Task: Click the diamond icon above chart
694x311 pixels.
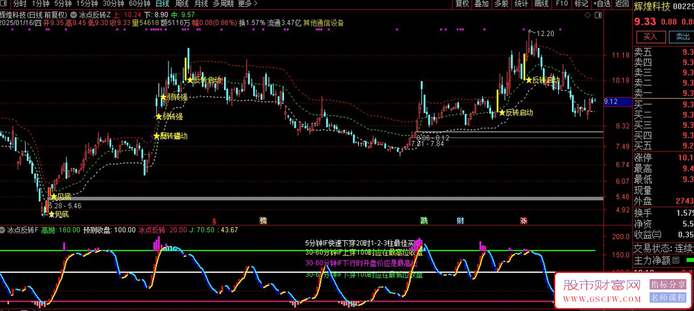Action: click(588, 15)
